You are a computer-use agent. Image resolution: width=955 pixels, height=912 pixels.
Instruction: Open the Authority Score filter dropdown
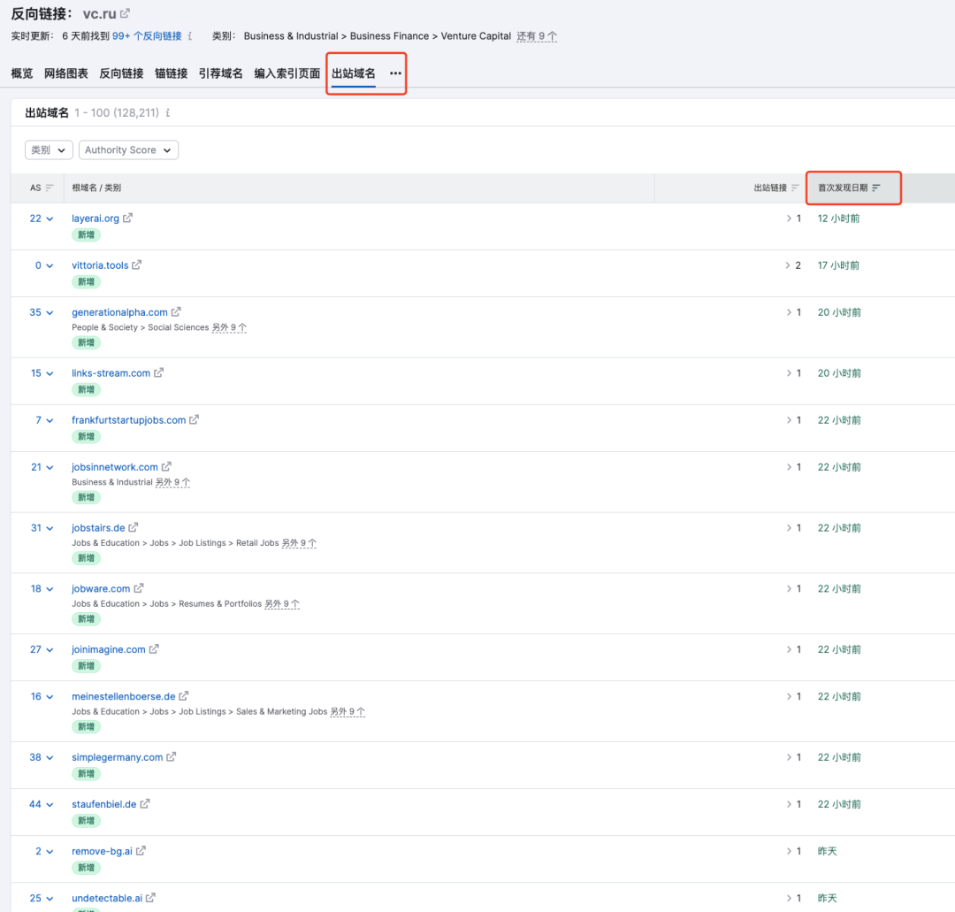128,149
